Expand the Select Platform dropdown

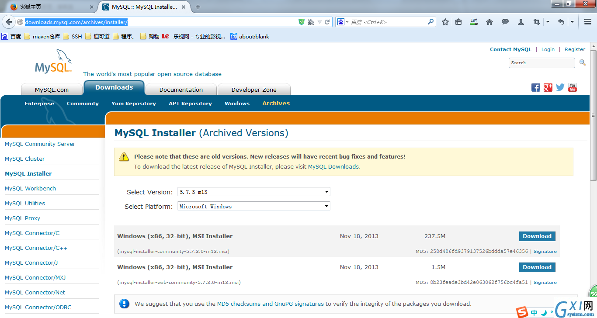pos(254,206)
